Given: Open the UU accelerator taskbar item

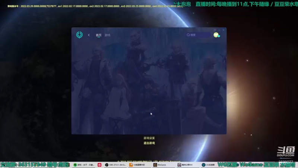Looking at the screenshot, I should tap(209, 165).
